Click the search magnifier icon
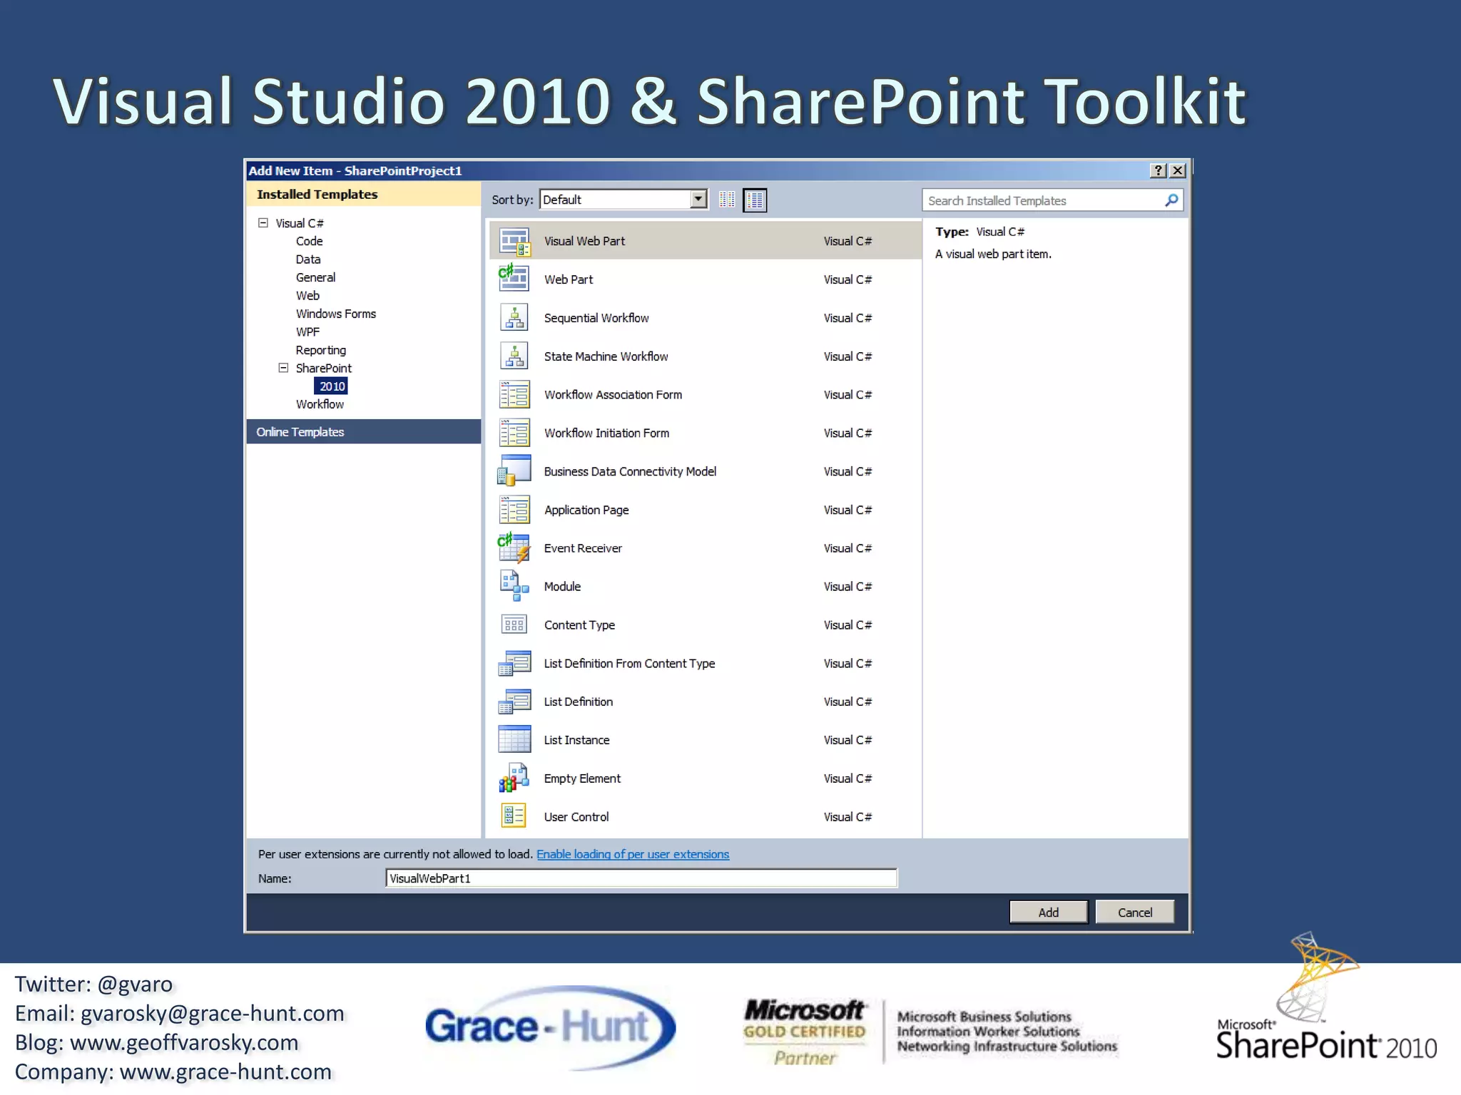 tap(1171, 200)
